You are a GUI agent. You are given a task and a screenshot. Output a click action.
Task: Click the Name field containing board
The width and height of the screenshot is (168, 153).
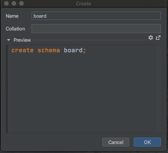96,16
